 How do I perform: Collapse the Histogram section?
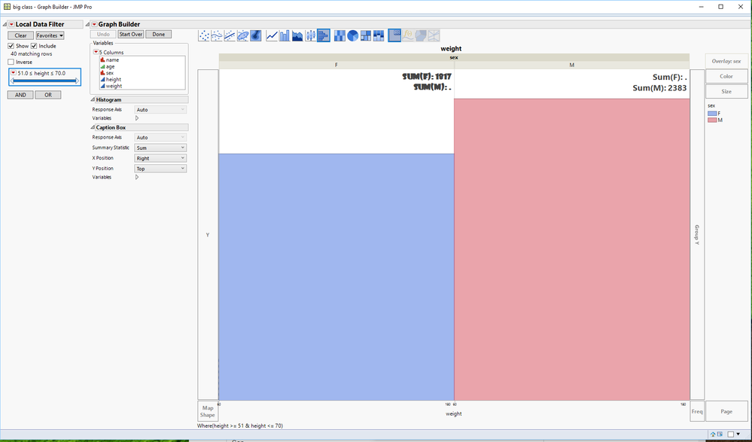pos(93,100)
